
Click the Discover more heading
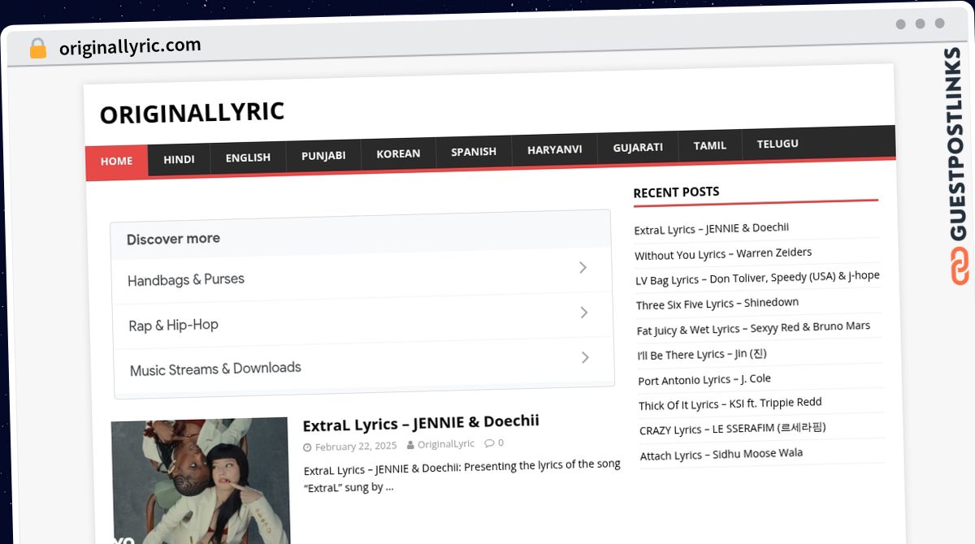[173, 239]
